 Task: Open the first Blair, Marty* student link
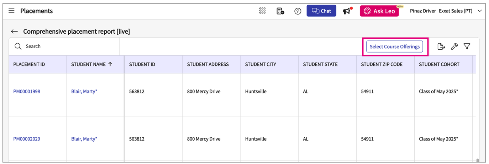coord(84,92)
